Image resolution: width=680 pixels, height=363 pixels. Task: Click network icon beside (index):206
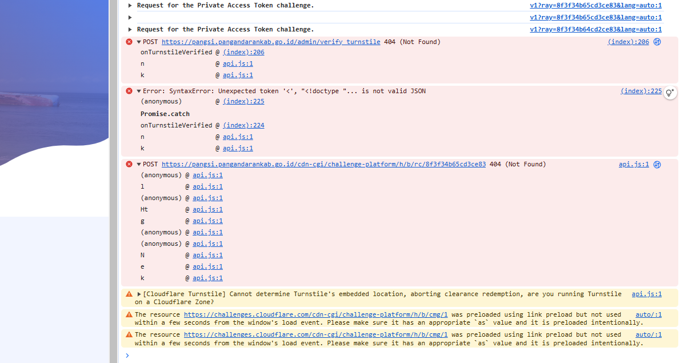(x=657, y=42)
